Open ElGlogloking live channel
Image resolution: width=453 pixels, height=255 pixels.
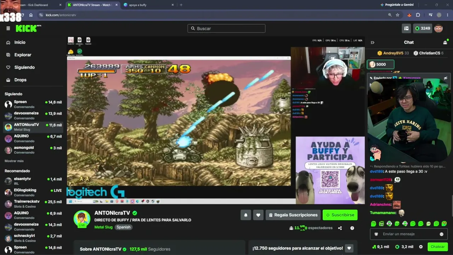click(x=33, y=192)
